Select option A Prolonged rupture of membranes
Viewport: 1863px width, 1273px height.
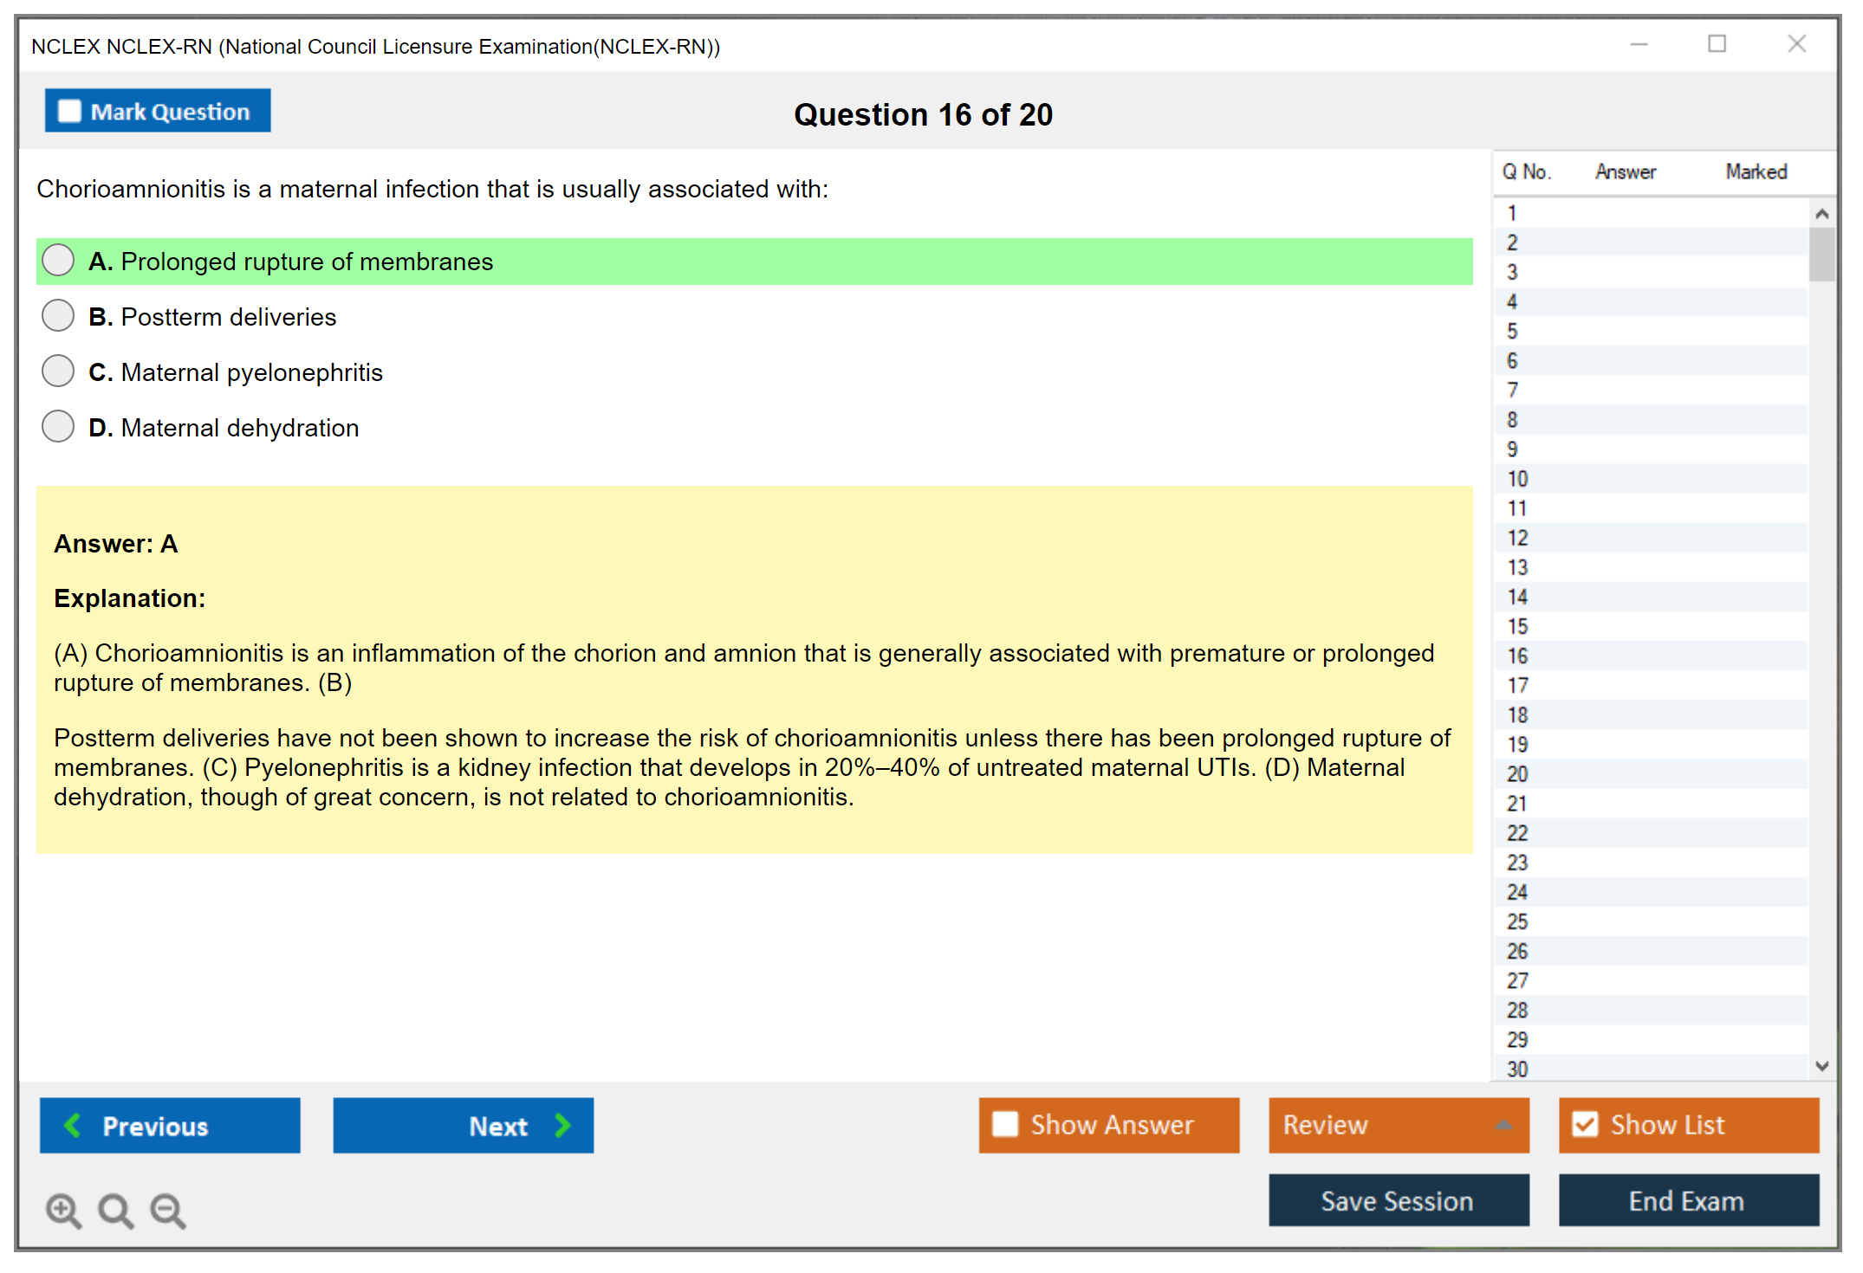(x=58, y=260)
